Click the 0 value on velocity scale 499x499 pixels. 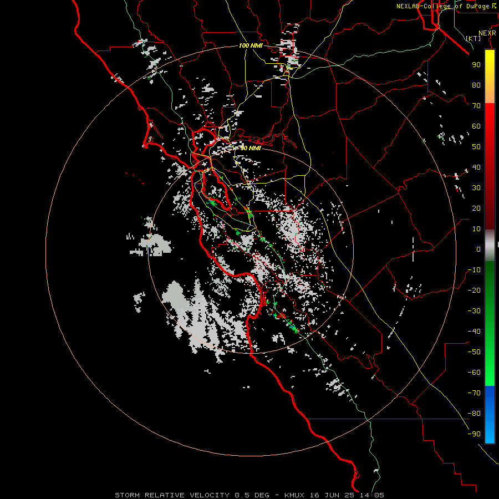[x=478, y=249]
